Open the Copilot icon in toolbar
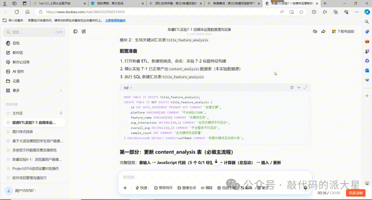This screenshot has width=372, height=200. tap(367, 12)
